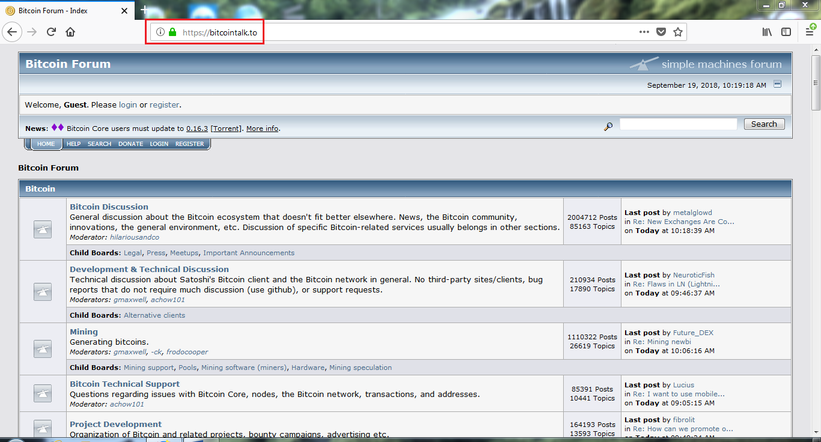Screen dimensions: 821x442
Task: Open the SEARCH menu item
Action: click(99, 144)
